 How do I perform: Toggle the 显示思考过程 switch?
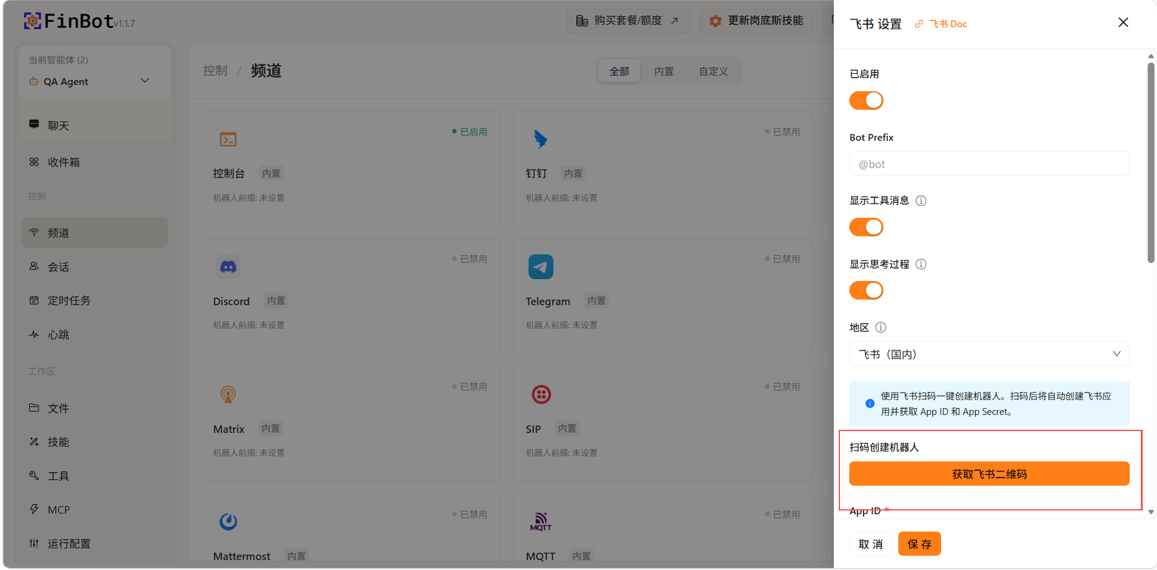pyautogui.click(x=866, y=290)
